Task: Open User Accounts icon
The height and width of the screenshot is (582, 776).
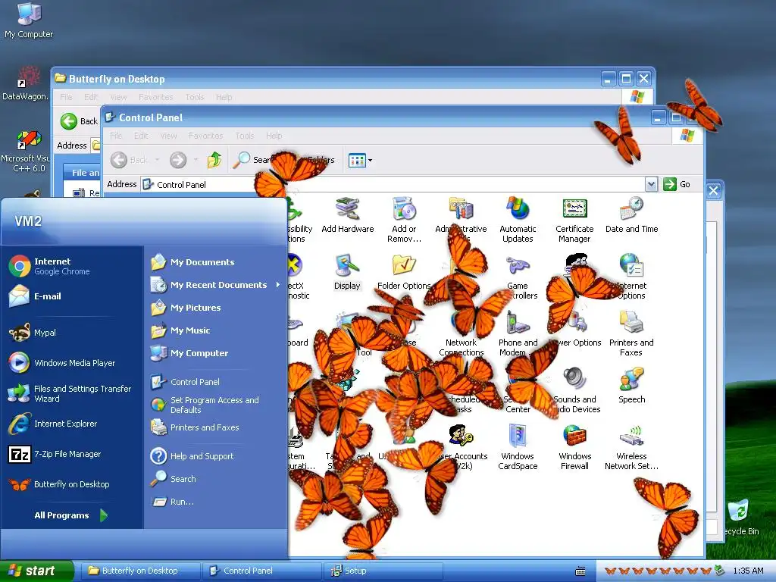Action: (462, 447)
